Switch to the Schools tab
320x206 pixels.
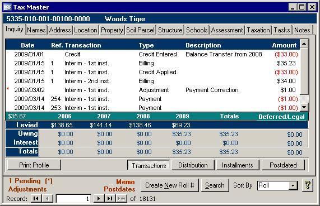pyautogui.click(x=197, y=30)
